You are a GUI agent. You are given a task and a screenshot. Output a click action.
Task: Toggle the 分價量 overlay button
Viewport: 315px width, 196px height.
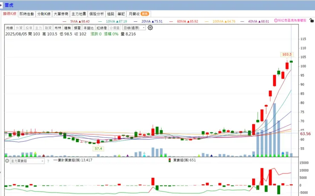pyautogui.click(x=115, y=28)
